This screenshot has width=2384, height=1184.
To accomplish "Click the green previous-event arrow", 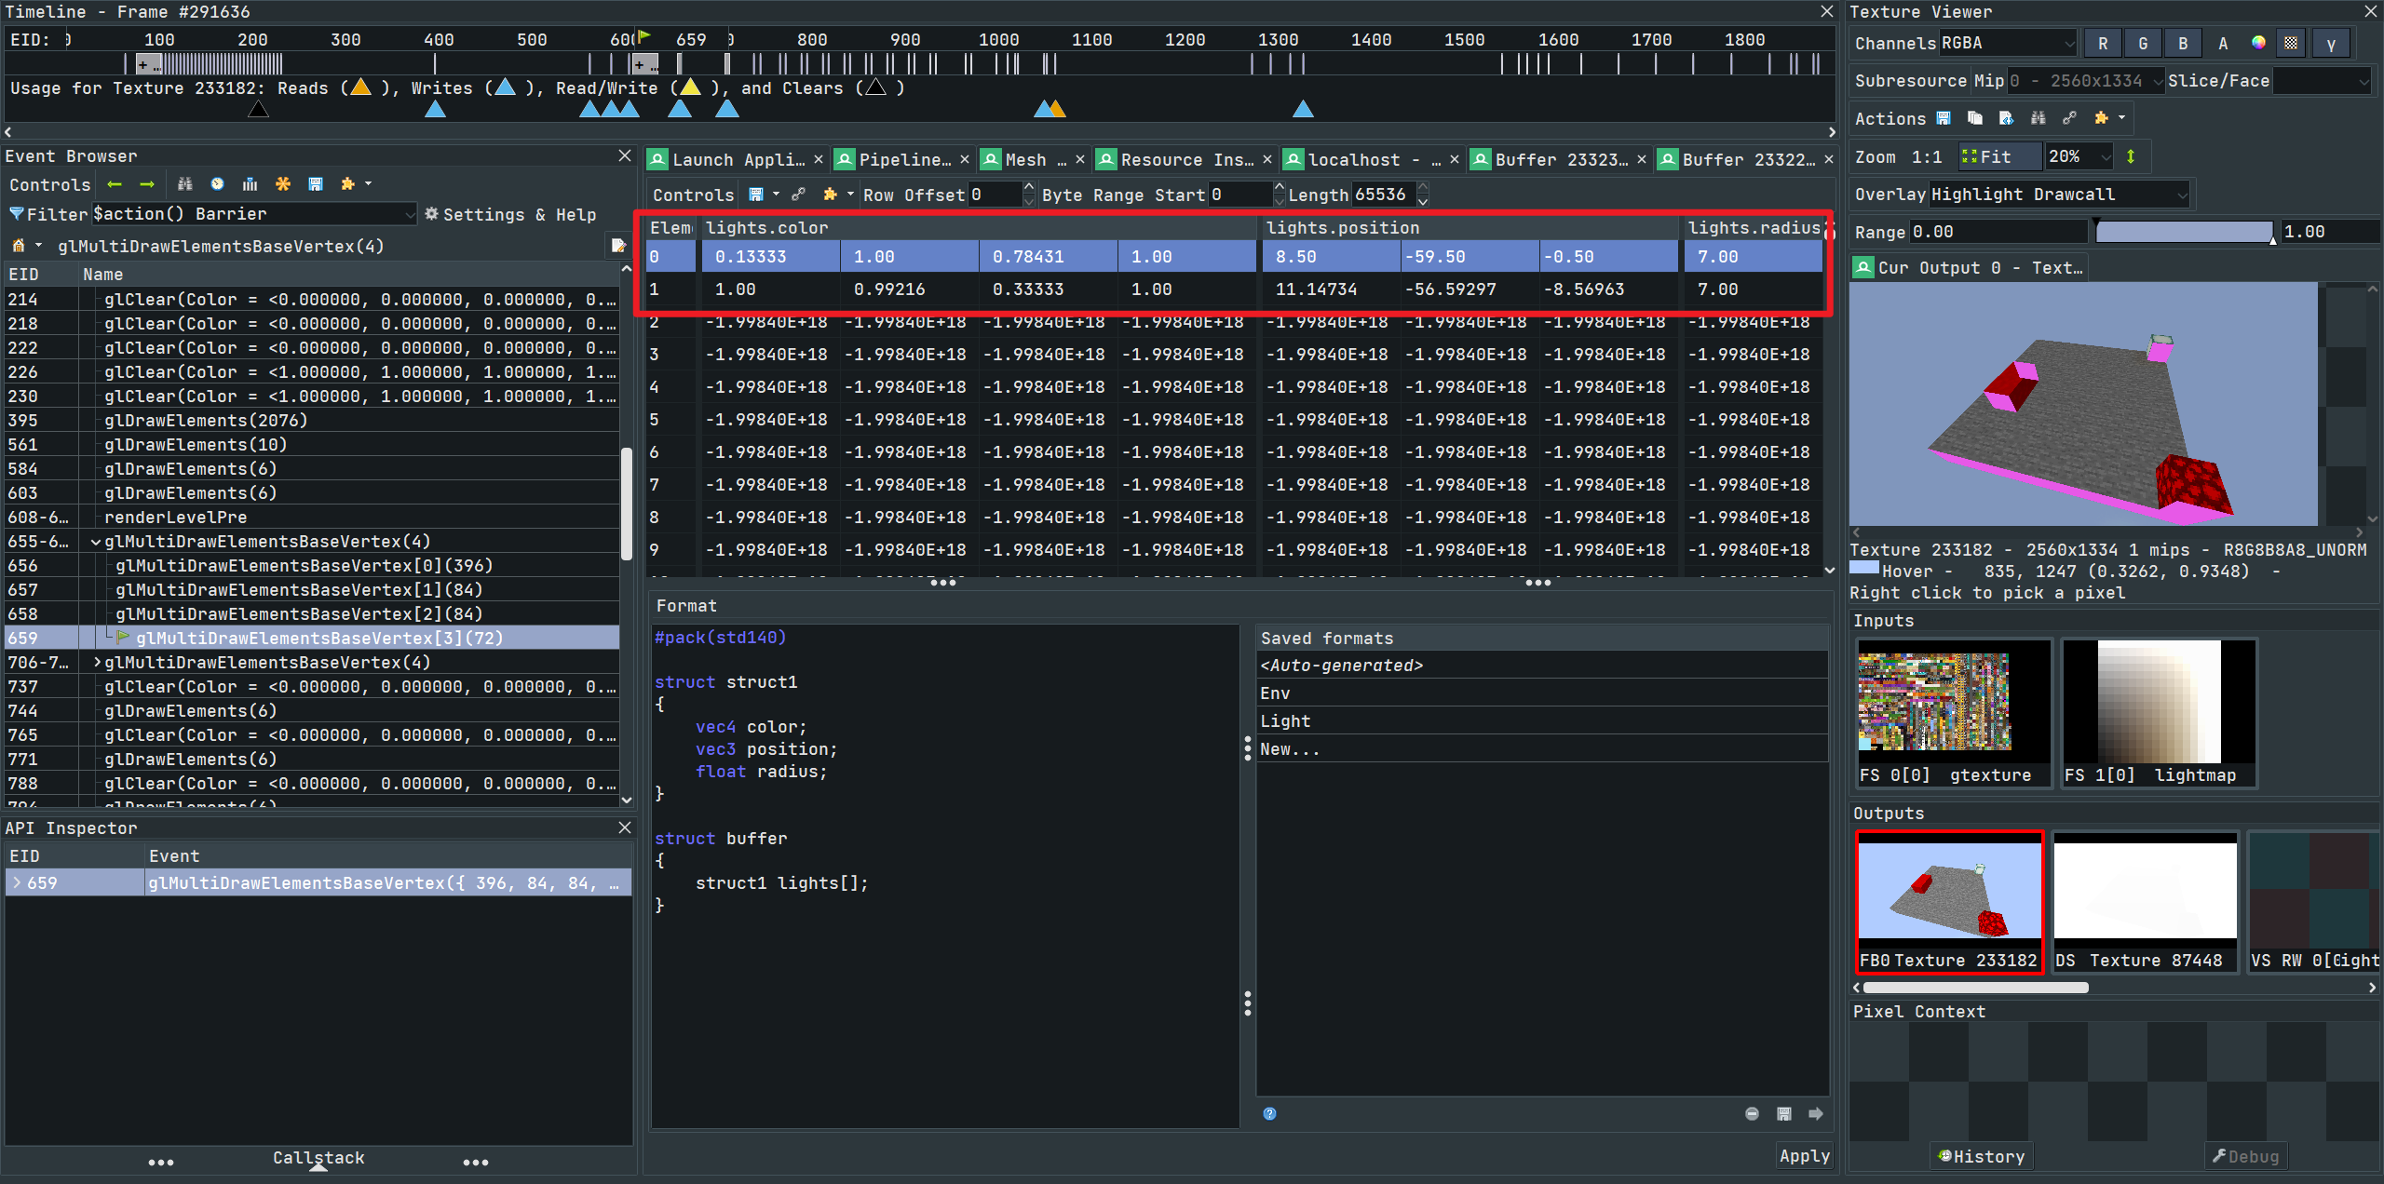I will click(115, 184).
